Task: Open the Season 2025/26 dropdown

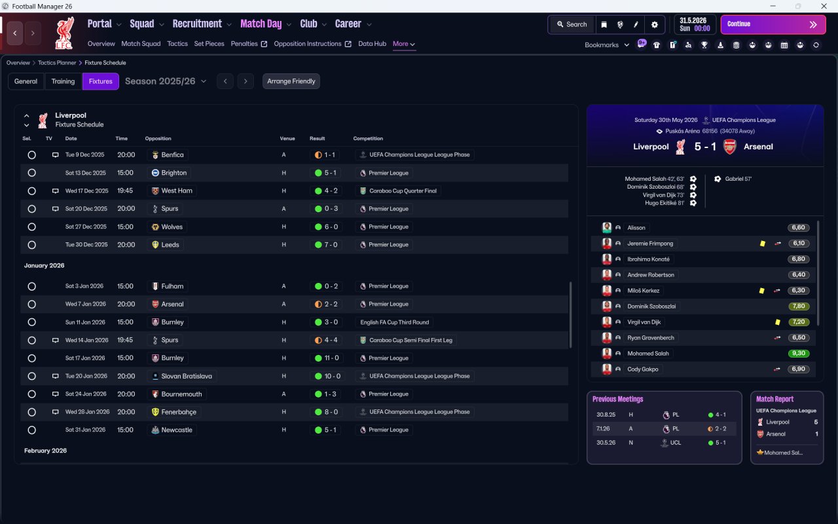Action: coord(166,81)
